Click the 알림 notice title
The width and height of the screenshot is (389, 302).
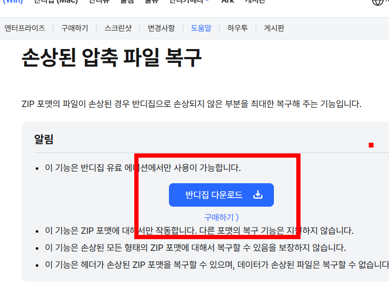coord(44,139)
